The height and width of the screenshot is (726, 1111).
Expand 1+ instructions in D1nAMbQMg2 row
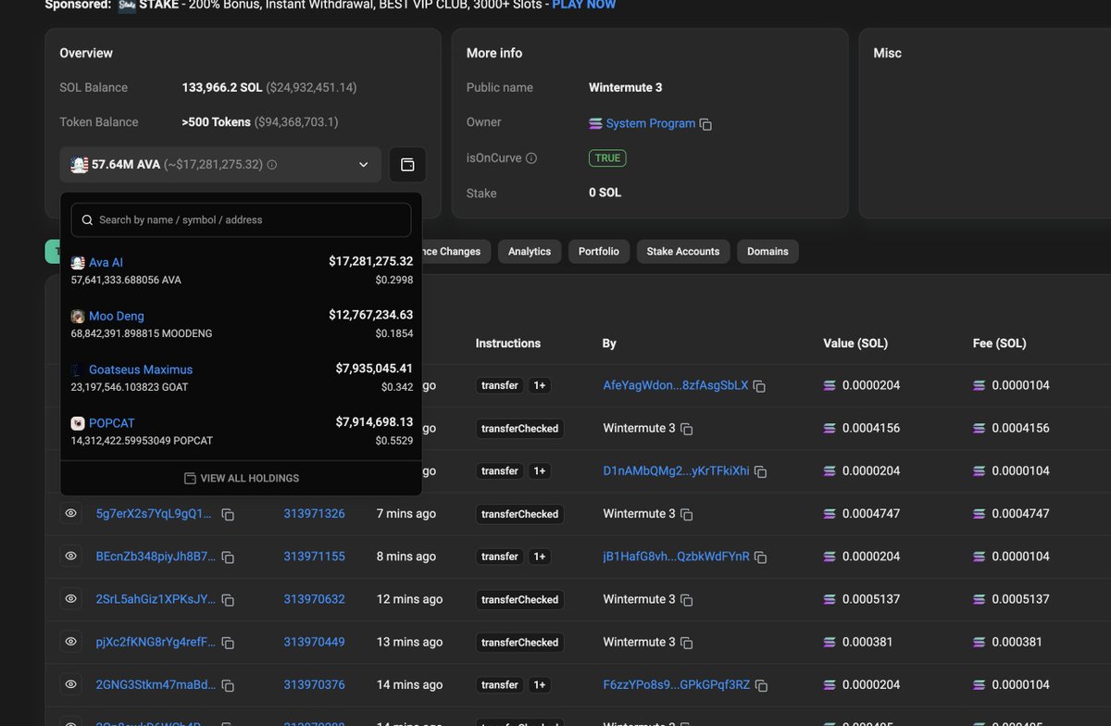point(539,470)
